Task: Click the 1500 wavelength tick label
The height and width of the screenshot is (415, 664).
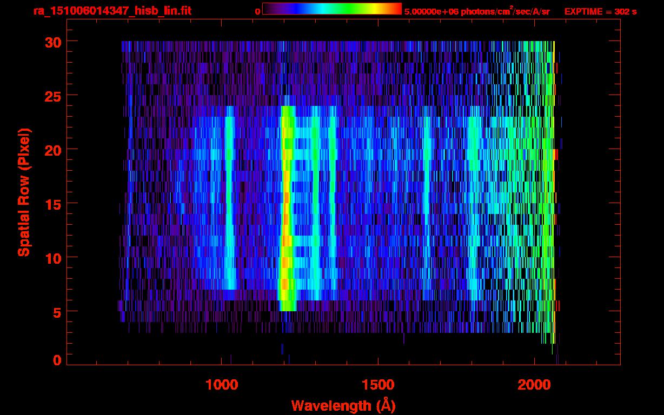Action: coord(378,385)
